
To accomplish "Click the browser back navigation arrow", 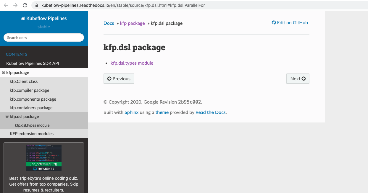I will coord(5,5).
